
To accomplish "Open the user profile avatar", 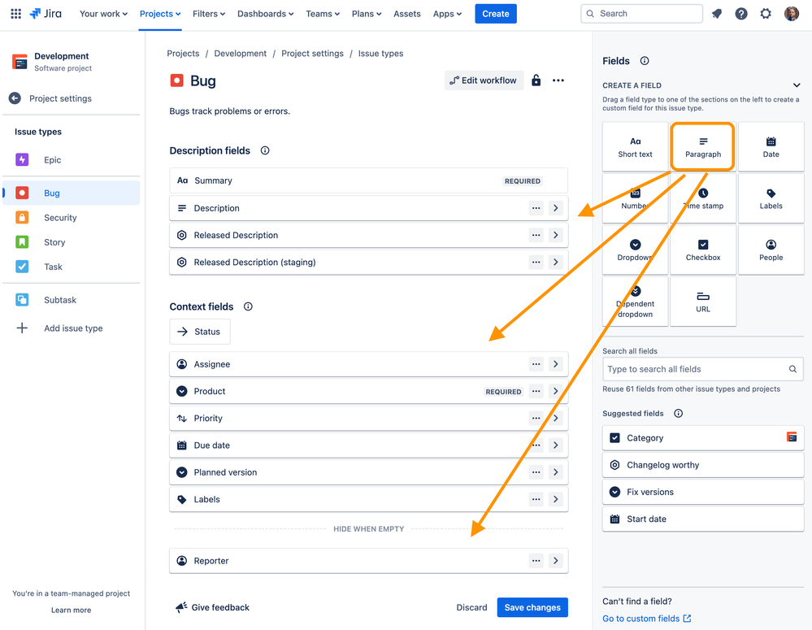I will pyautogui.click(x=792, y=14).
